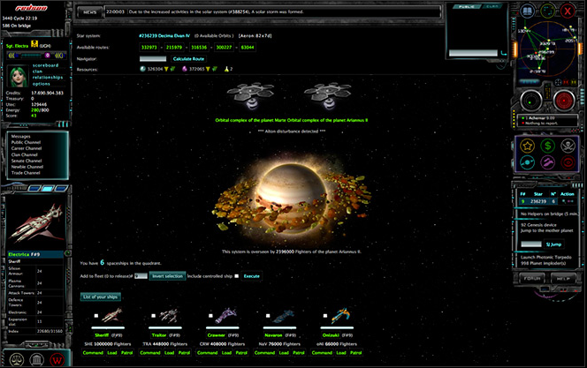Click the Add to fleet number field
The image size is (587, 368).
141,276
